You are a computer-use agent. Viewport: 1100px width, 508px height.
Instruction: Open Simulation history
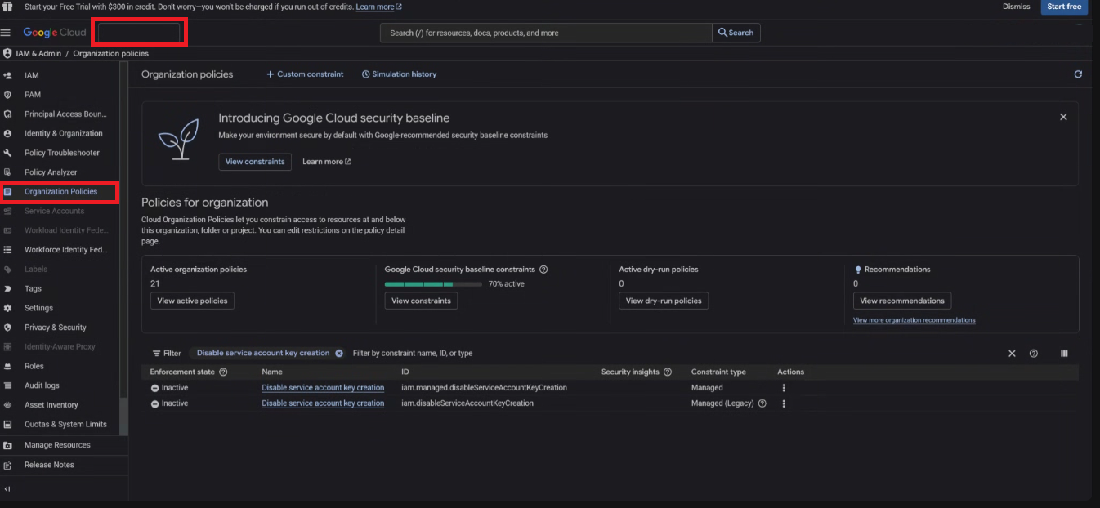[399, 74]
